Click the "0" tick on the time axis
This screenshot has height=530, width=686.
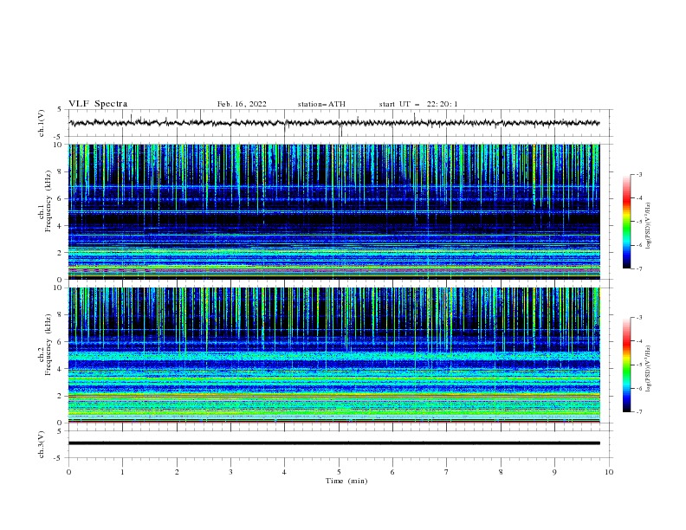pyautogui.click(x=68, y=472)
